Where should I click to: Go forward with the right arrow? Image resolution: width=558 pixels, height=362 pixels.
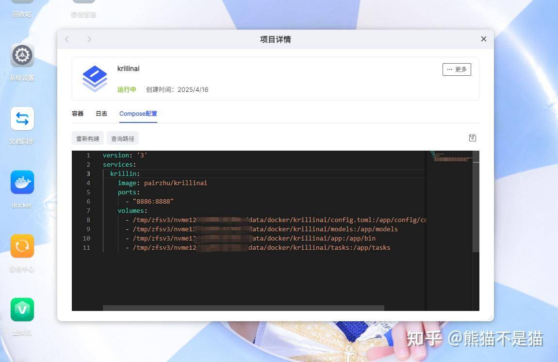coord(89,39)
